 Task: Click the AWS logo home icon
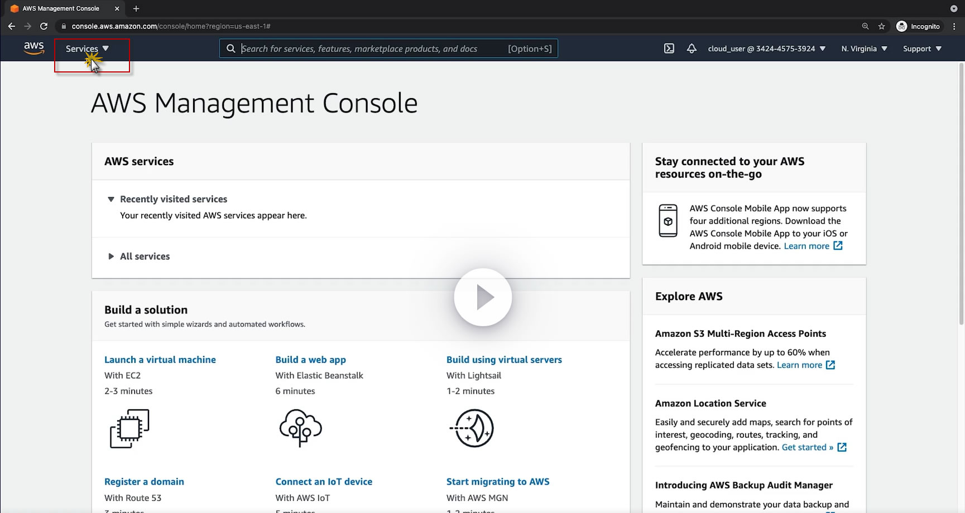point(34,49)
